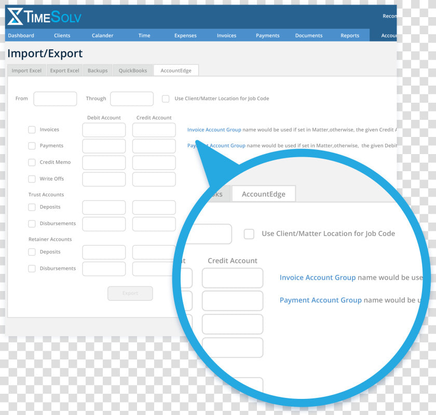Viewport: 436px width, 415px height.
Task: Go to the Clients section
Action: tap(62, 36)
